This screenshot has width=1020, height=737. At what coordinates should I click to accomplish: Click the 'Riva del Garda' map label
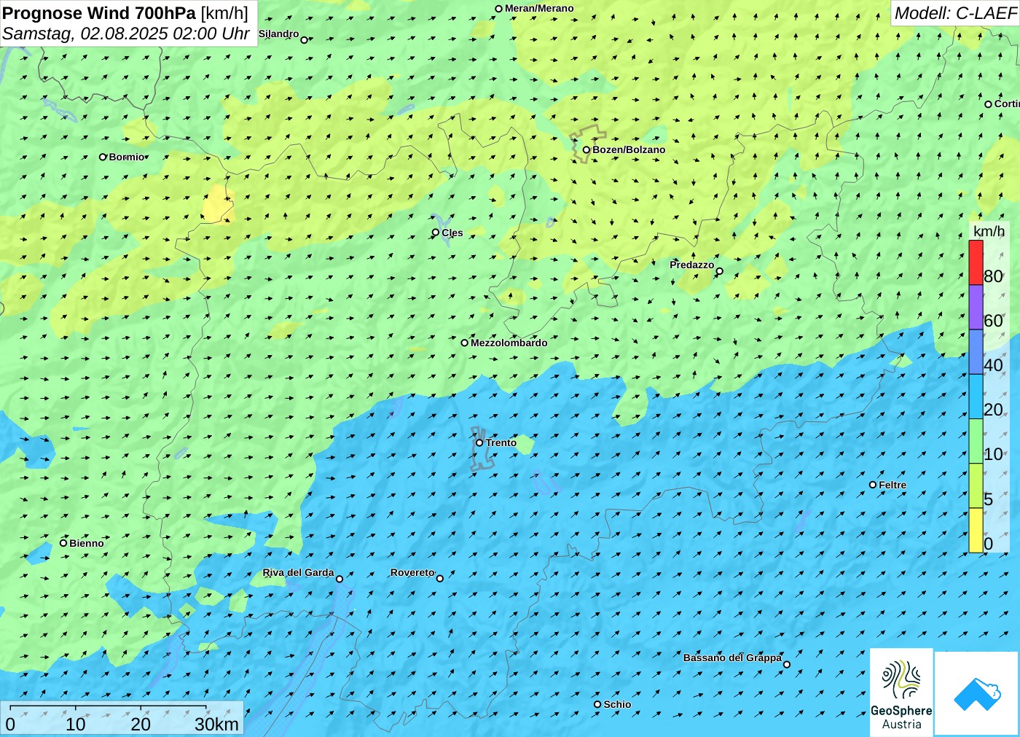[x=298, y=572]
